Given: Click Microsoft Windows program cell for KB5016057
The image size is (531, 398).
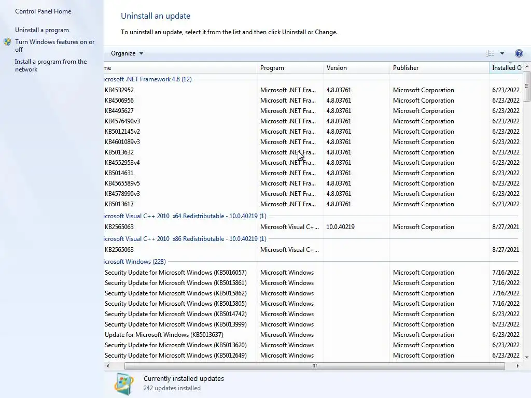Looking at the screenshot, I should point(287,273).
